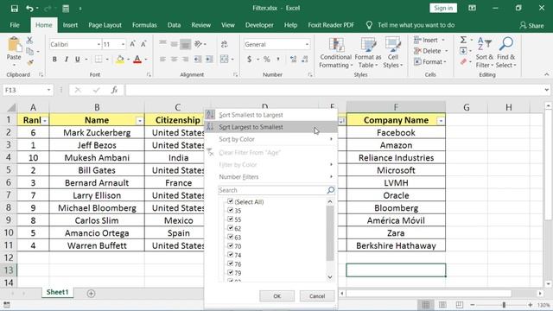Screen dimensions: 553x311
Task: Click the Percent Style icon
Action: [x=267, y=60]
